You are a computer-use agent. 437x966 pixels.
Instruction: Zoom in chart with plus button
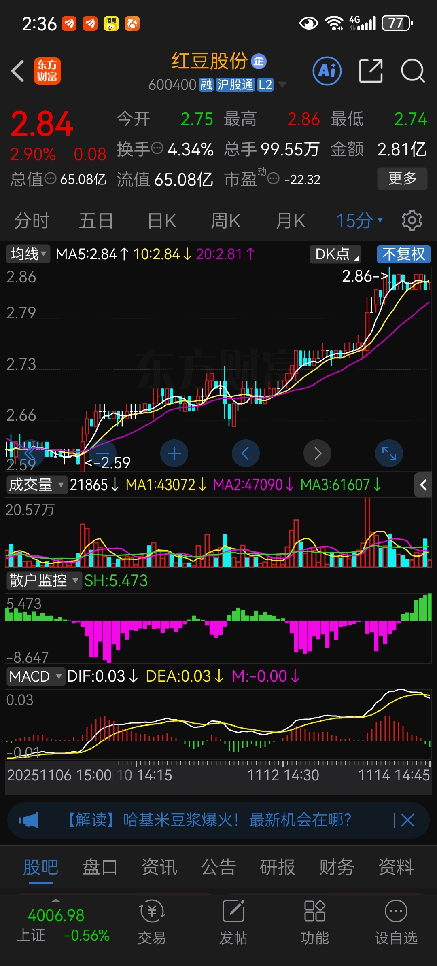(174, 453)
